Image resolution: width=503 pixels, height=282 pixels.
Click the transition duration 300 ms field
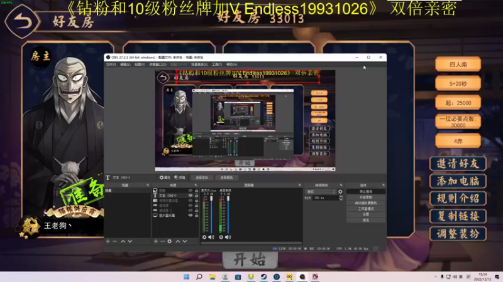[326, 198]
